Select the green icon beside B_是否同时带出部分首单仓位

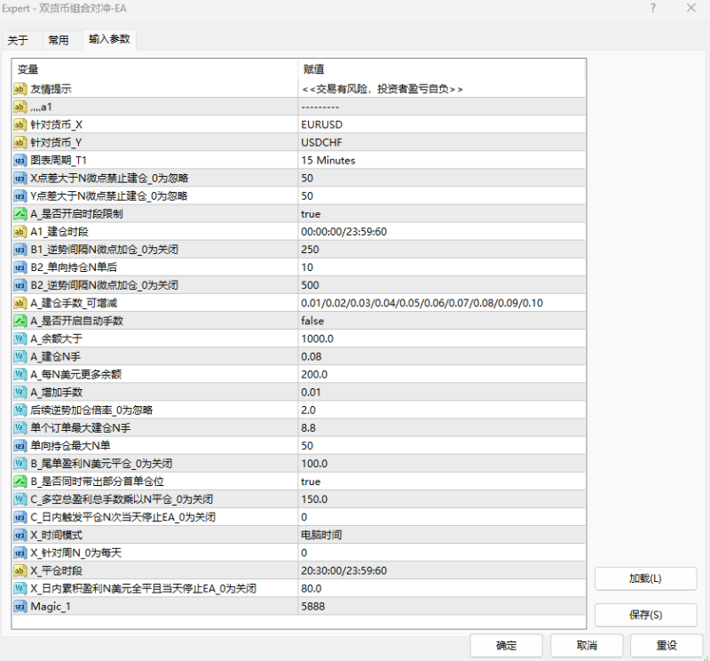[19, 481]
